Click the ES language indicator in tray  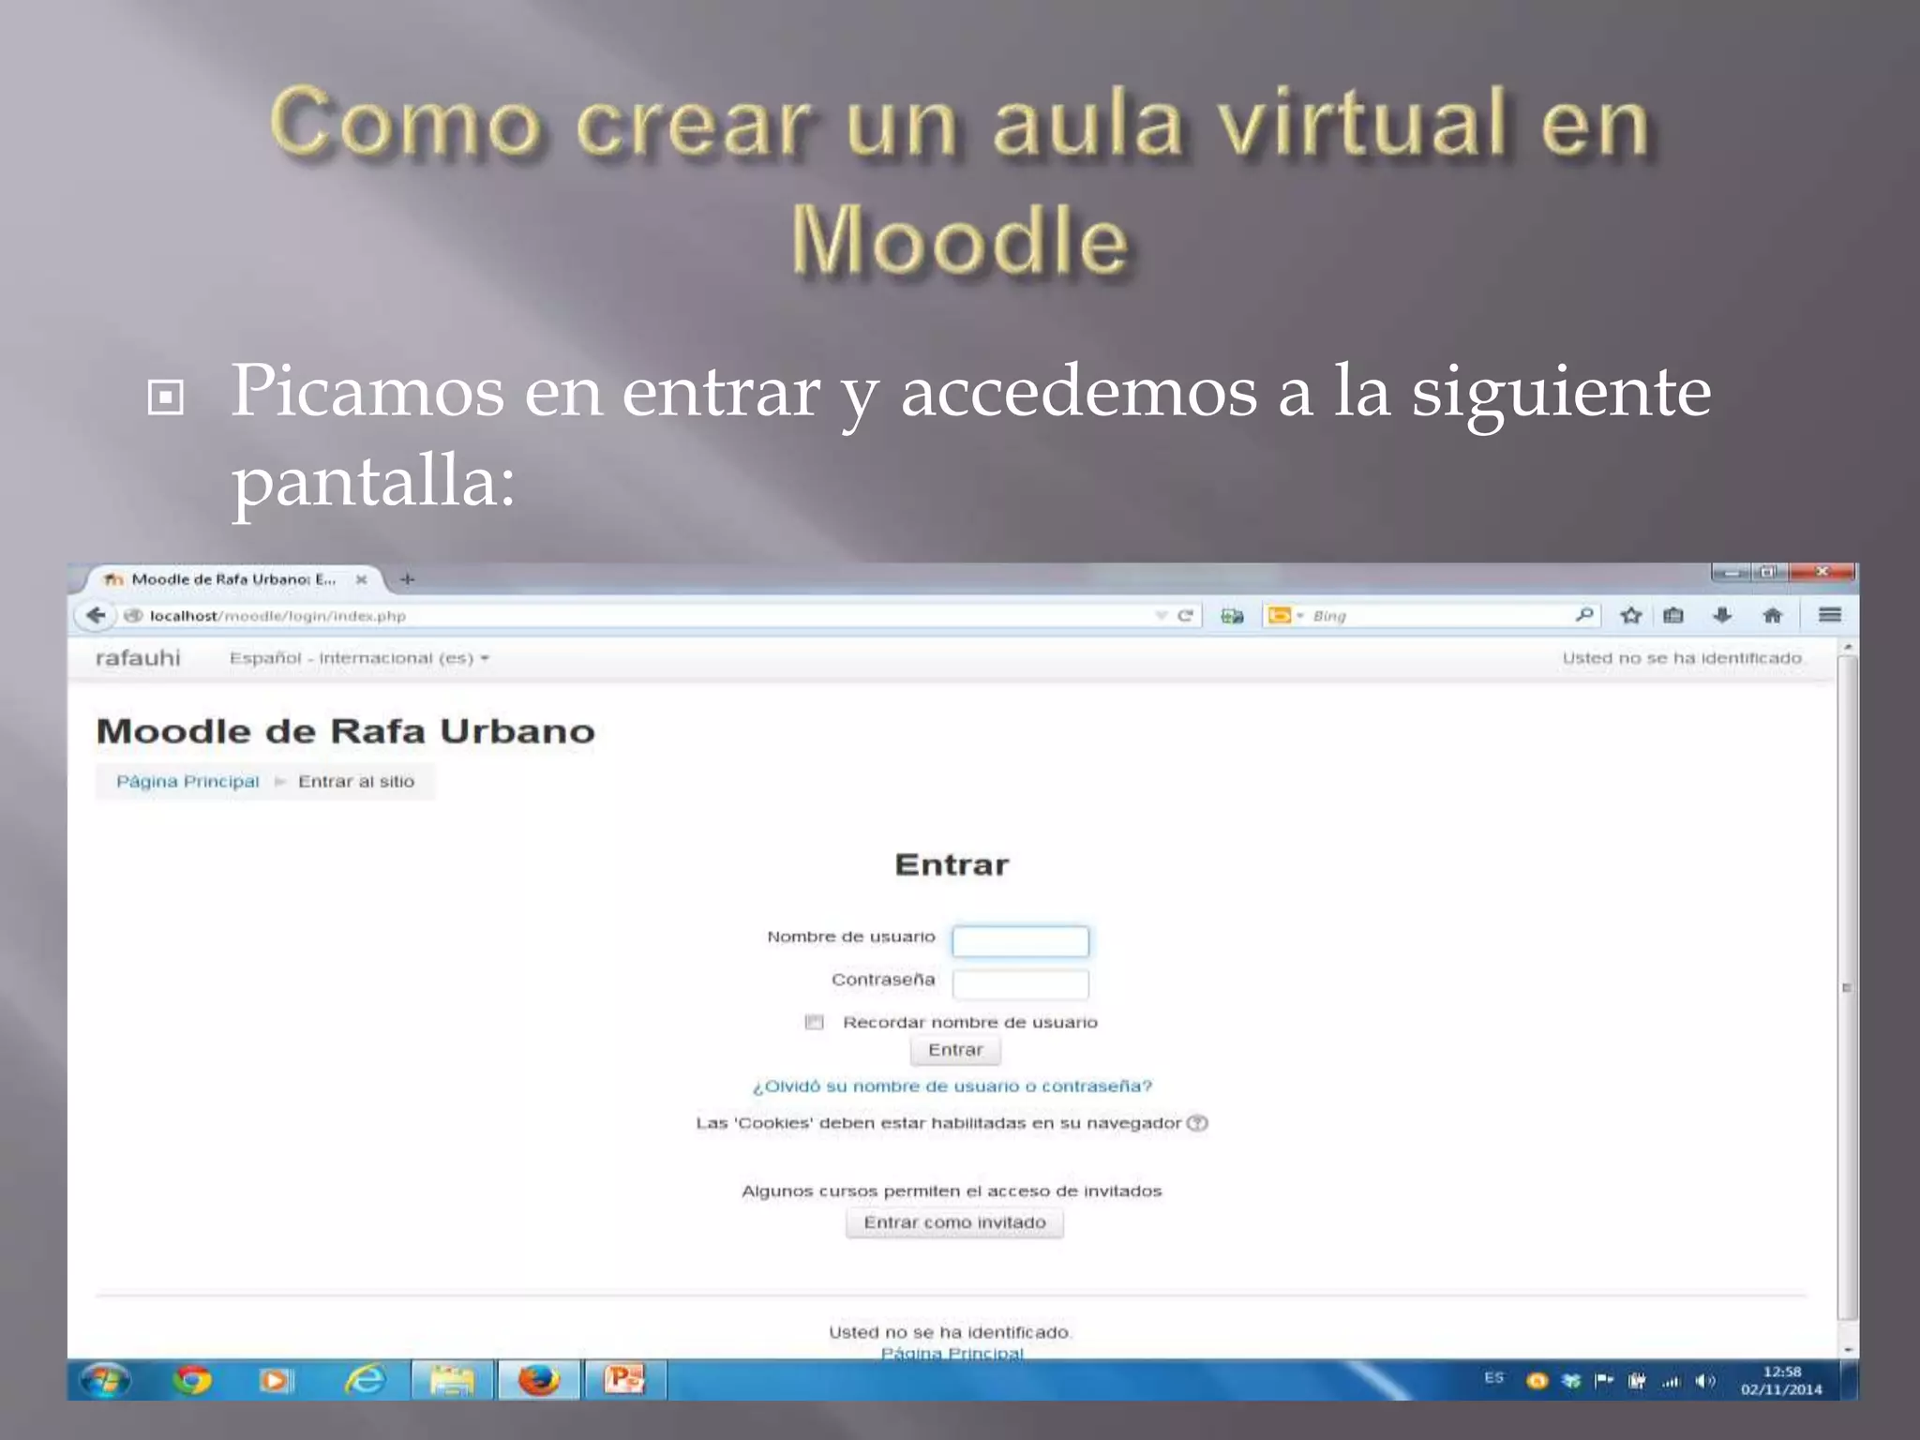point(1493,1377)
